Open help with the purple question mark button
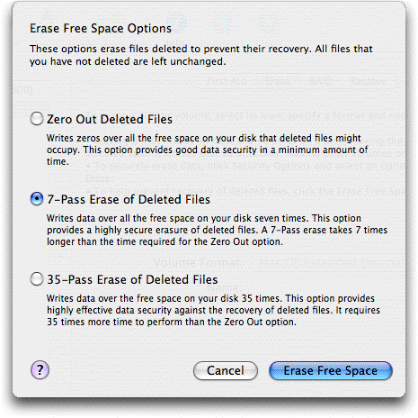 tap(40, 370)
